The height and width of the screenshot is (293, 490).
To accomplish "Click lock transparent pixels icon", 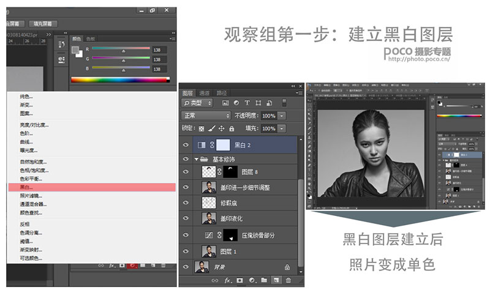I will click(202, 128).
